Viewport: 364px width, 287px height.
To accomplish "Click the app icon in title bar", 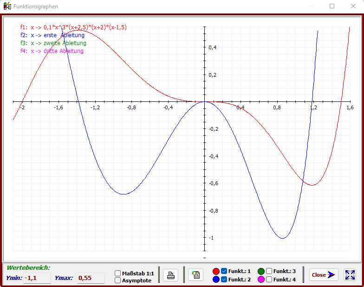I will [x=7, y=7].
